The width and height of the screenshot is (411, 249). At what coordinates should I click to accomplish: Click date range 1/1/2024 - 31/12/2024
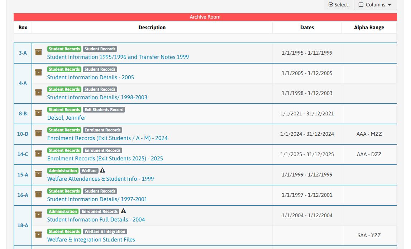pyautogui.click(x=307, y=134)
